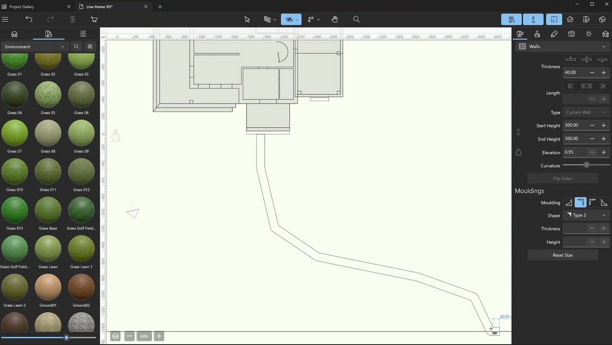
Task: Open the Shape Type 3 dropdown
Action: point(586,216)
